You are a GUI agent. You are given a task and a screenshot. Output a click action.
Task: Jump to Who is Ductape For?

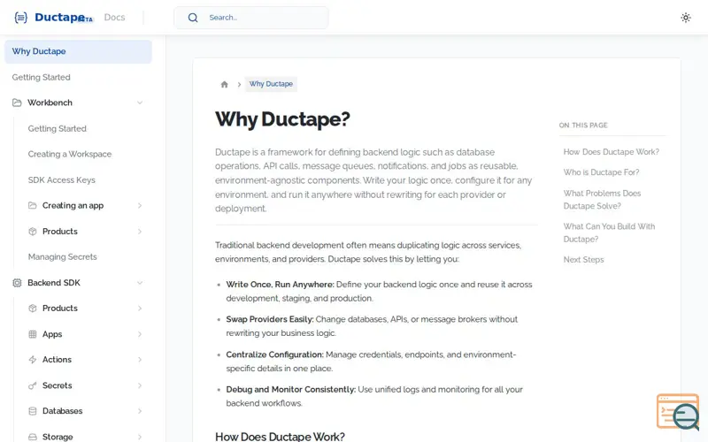601,172
